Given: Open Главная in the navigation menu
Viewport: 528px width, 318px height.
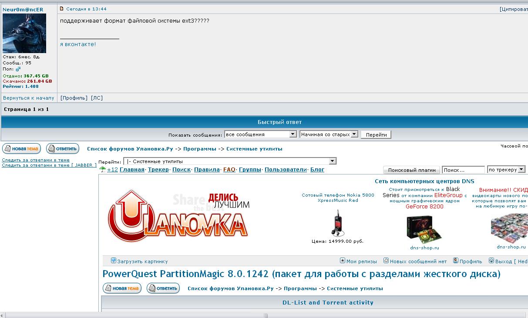Looking at the screenshot, I should click(132, 170).
